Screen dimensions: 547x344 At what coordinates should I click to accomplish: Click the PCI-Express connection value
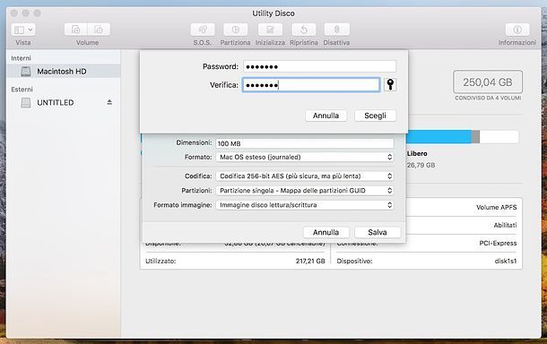pyautogui.click(x=498, y=243)
